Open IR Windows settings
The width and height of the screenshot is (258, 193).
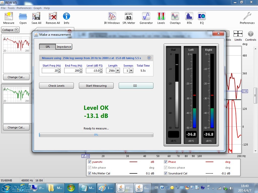[x=112, y=18]
